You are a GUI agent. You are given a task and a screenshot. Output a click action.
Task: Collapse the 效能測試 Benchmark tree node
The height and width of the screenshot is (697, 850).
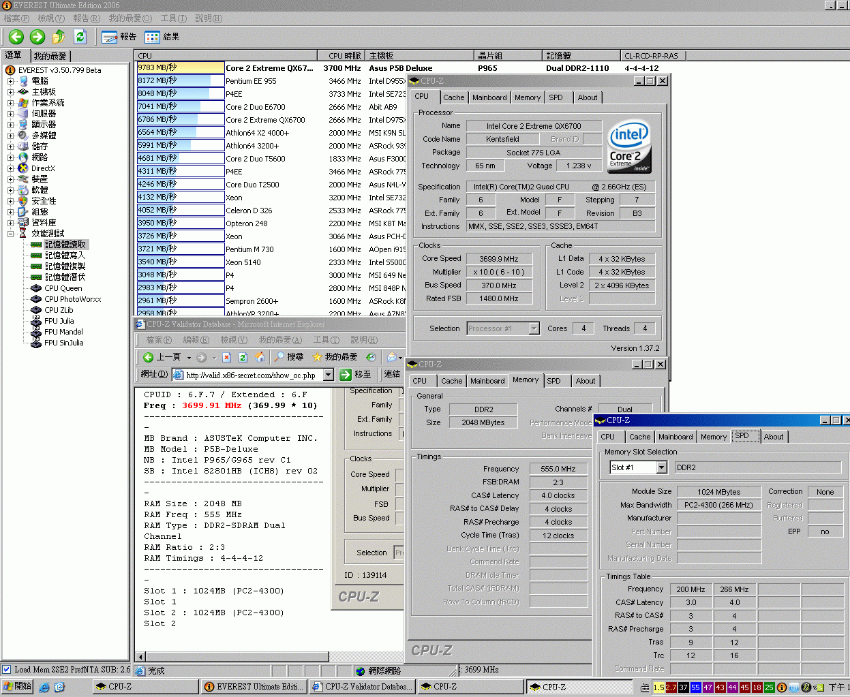coord(11,234)
